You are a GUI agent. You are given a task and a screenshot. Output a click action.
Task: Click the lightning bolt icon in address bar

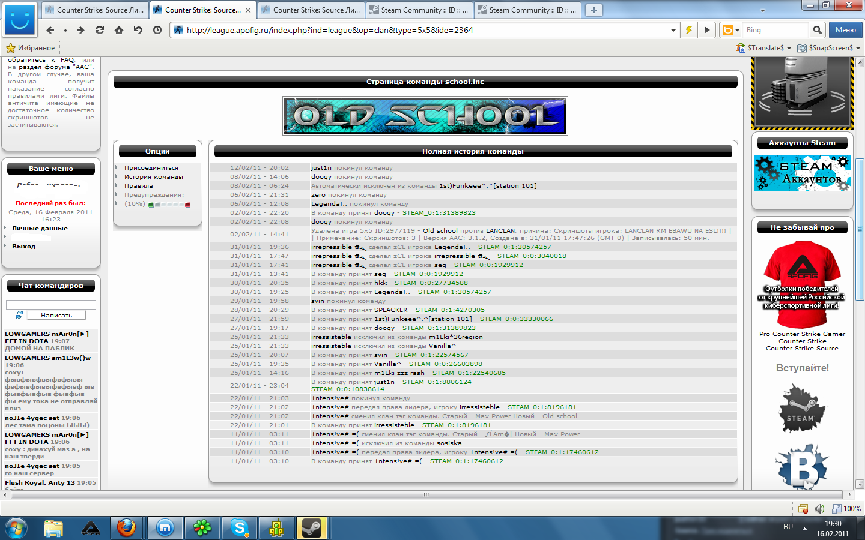pos(689,30)
